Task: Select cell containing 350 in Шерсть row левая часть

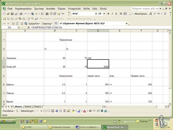Action: pos(98,85)
